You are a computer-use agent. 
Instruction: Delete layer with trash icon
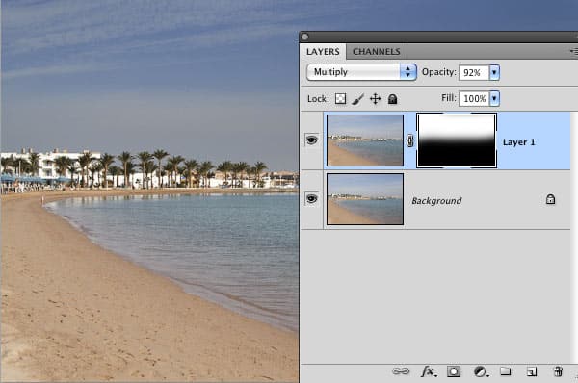[558, 371]
